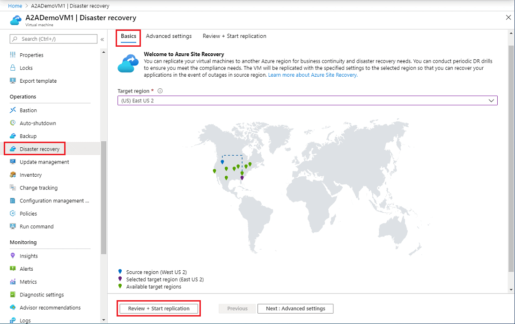Open Change tracking
515x324 pixels.
coord(39,187)
